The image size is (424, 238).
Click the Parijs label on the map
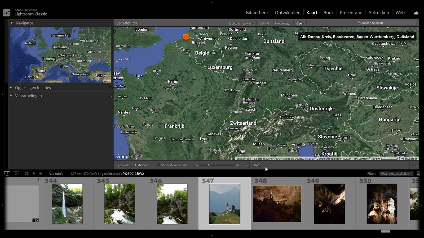pyautogui.click(x=173, y=81)
